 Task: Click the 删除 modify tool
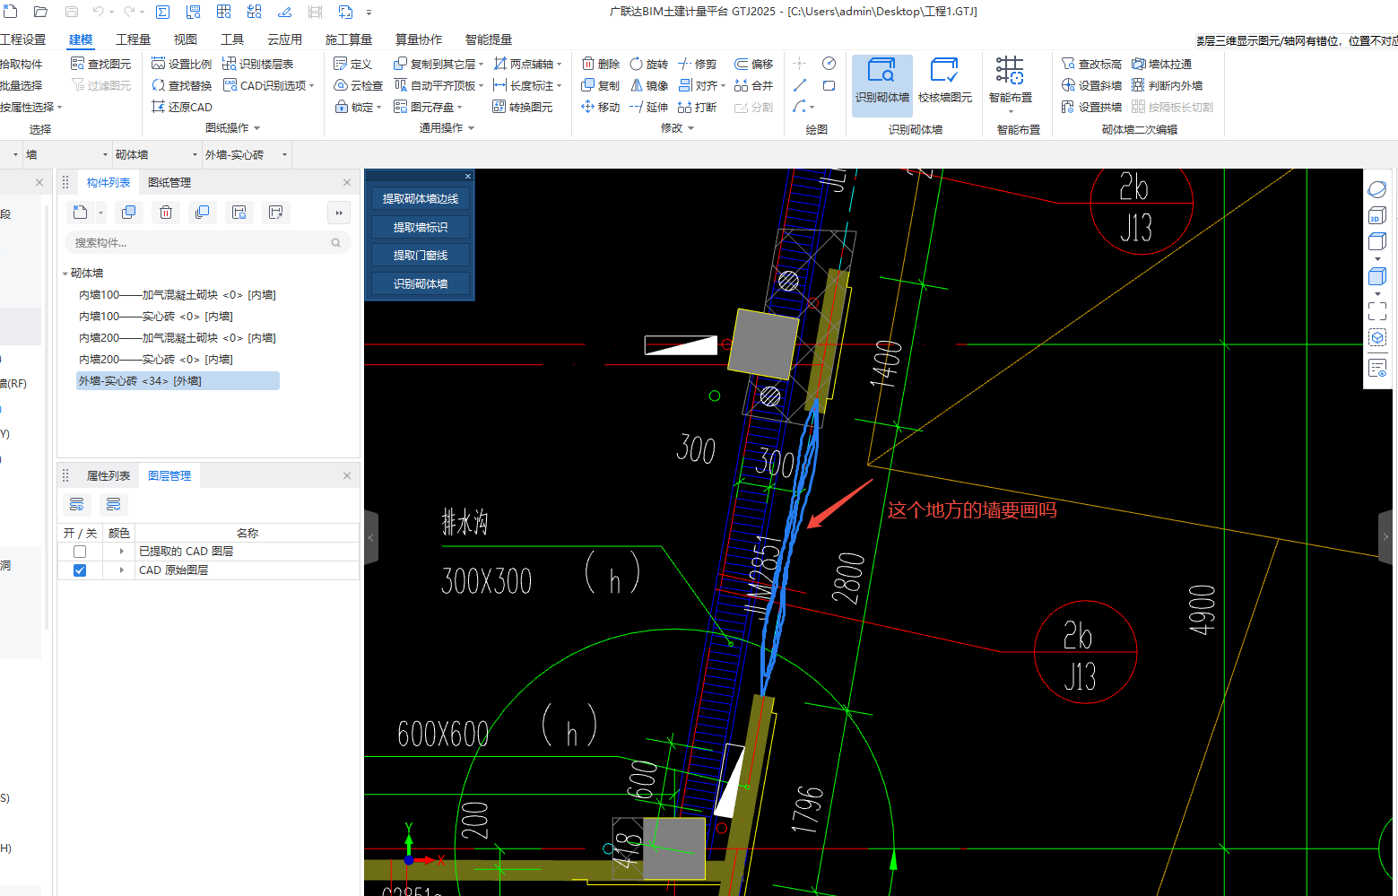pyautogui.click(x=601, y=64)
